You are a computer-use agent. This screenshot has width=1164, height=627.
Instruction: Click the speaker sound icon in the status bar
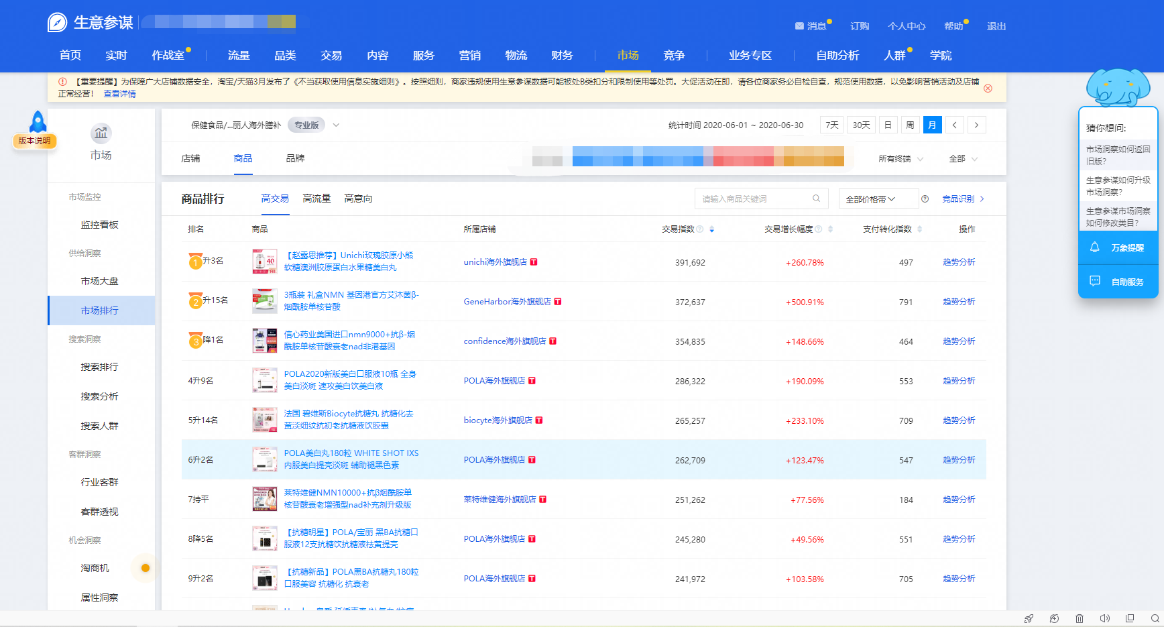coord(1104,618)
